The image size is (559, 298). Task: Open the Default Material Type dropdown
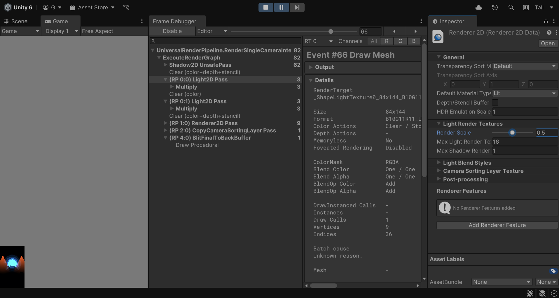[x=525, y=93]
